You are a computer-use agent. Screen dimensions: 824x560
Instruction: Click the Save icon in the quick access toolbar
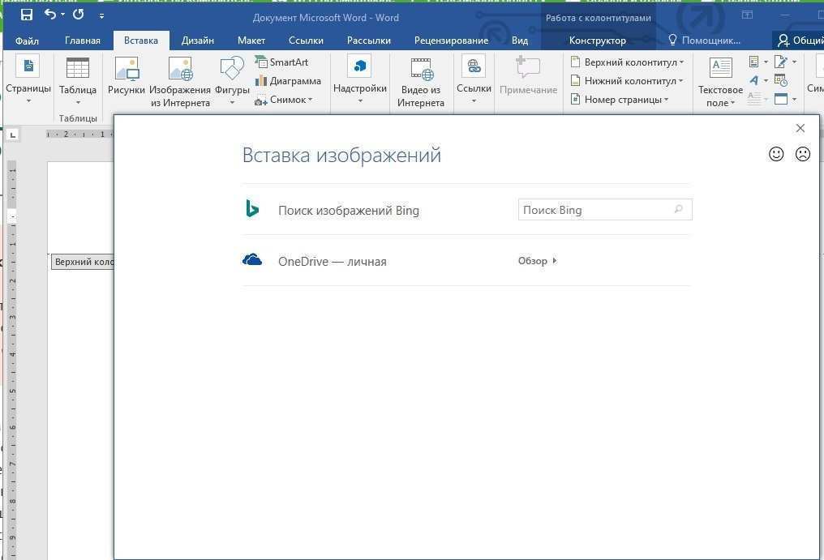[27, 15]
